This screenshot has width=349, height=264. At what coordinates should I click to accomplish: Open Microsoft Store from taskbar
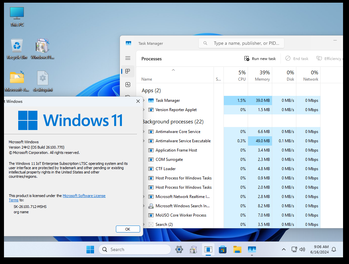(x=223, y=249)
